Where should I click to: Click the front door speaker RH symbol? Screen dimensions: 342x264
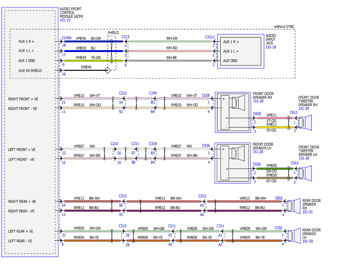coord(238,103)
